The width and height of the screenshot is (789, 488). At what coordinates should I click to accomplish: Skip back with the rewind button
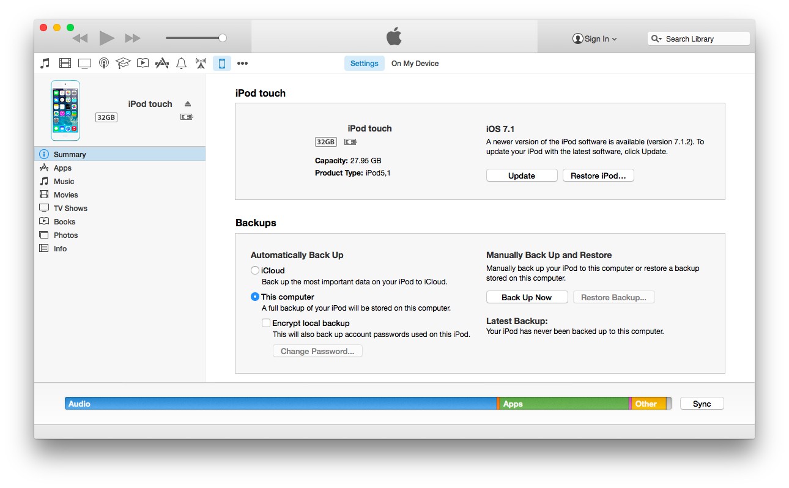pos(80,38)
